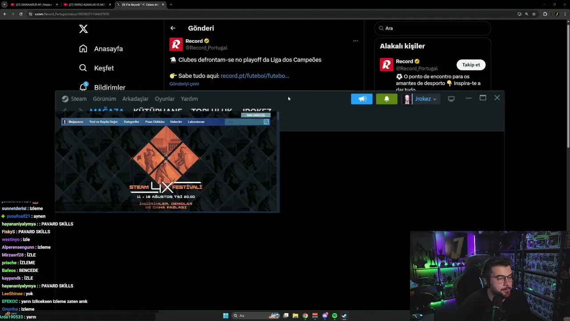The image size is (570, 321).
Task: Click Chrome icon on the taskbar
Action: (x=305, y=316)
